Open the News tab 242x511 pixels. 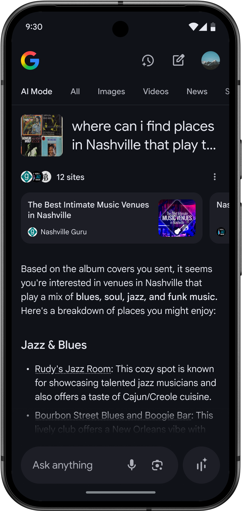point(197,92)
